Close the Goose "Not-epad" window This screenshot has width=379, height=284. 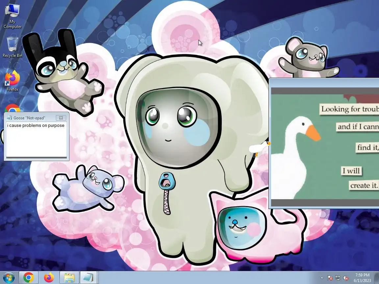[61, 118]
